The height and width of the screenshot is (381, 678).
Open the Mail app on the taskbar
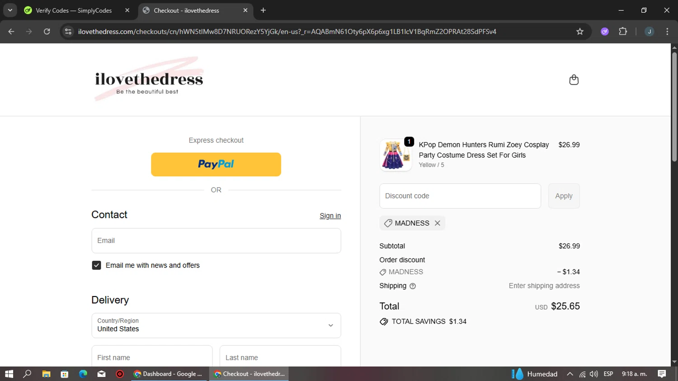(x=102, y=374)
